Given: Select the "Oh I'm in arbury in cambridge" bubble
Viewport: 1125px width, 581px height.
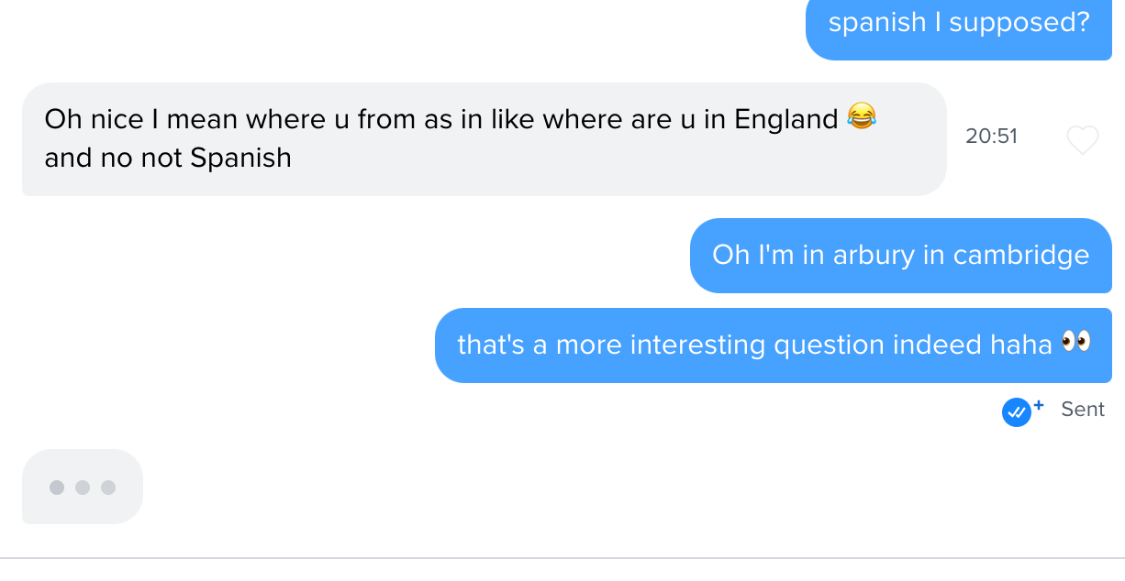Looking at the screenshot, I should pos(900,256).
